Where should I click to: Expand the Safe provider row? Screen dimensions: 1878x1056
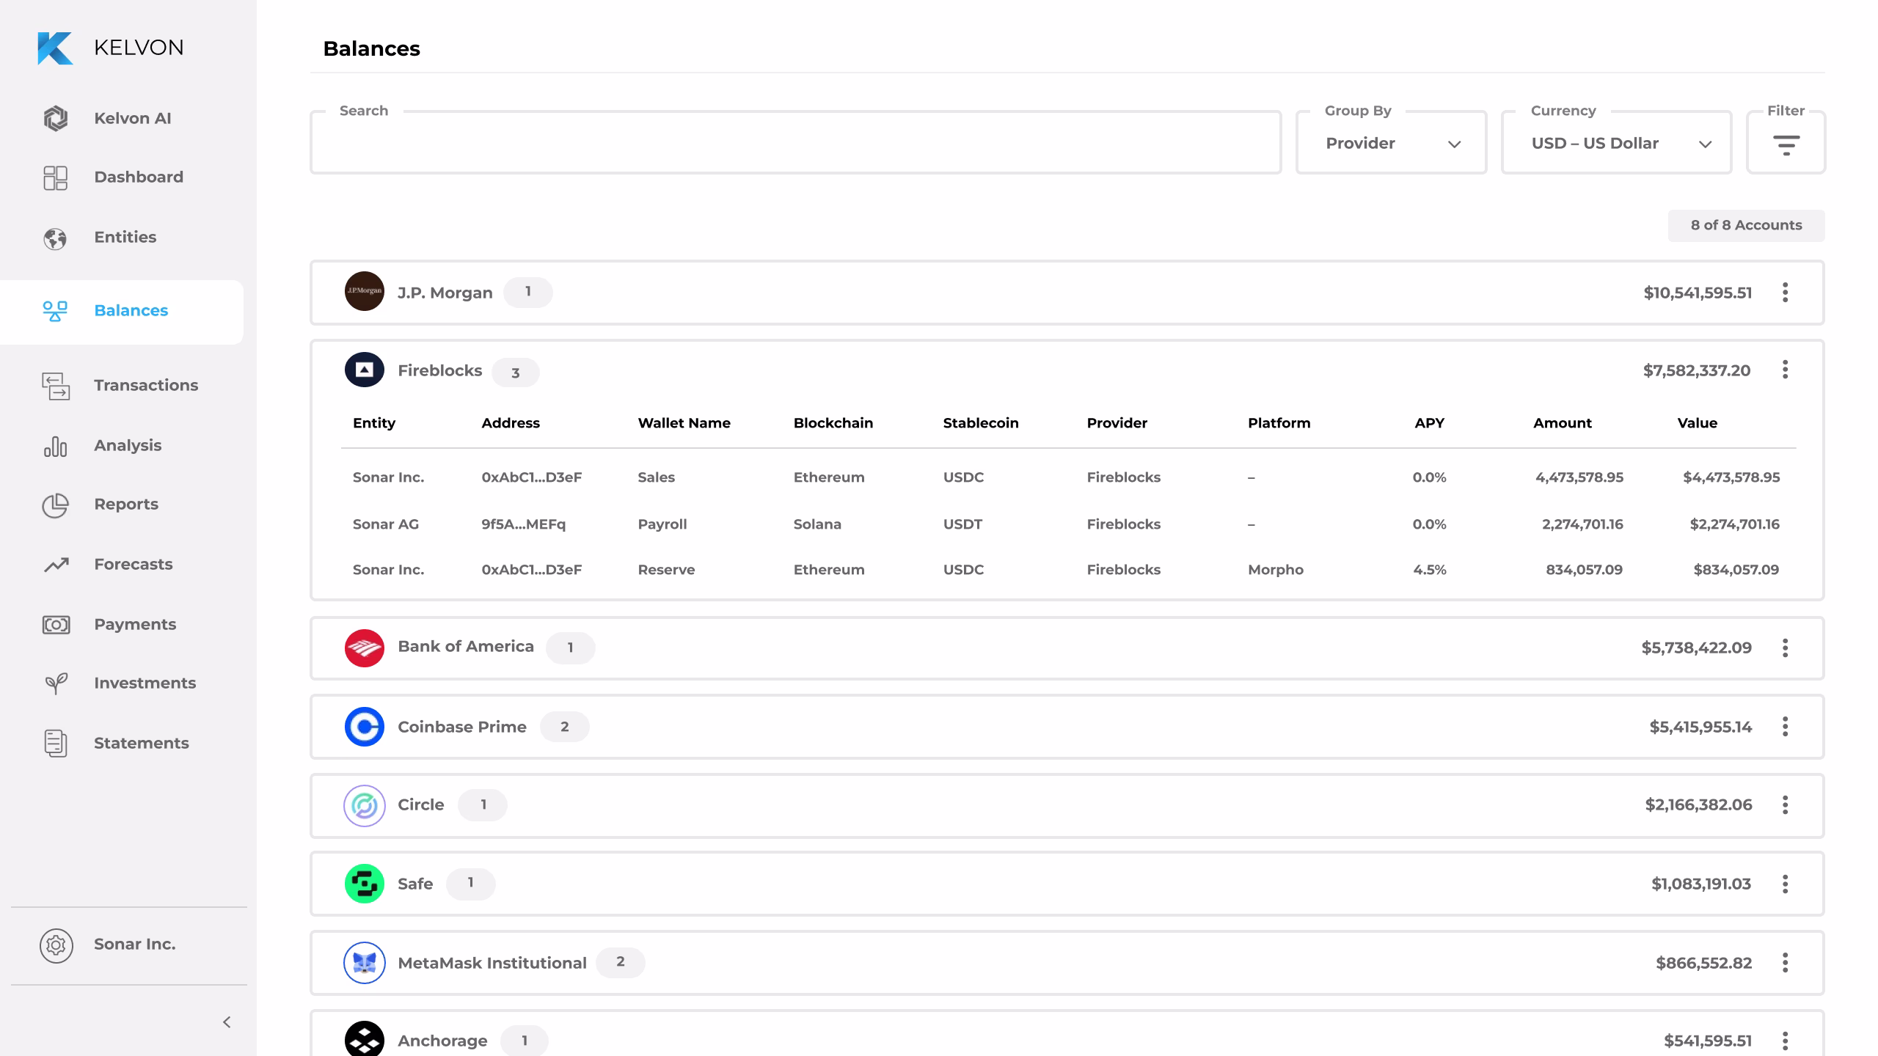point(1067,884)
